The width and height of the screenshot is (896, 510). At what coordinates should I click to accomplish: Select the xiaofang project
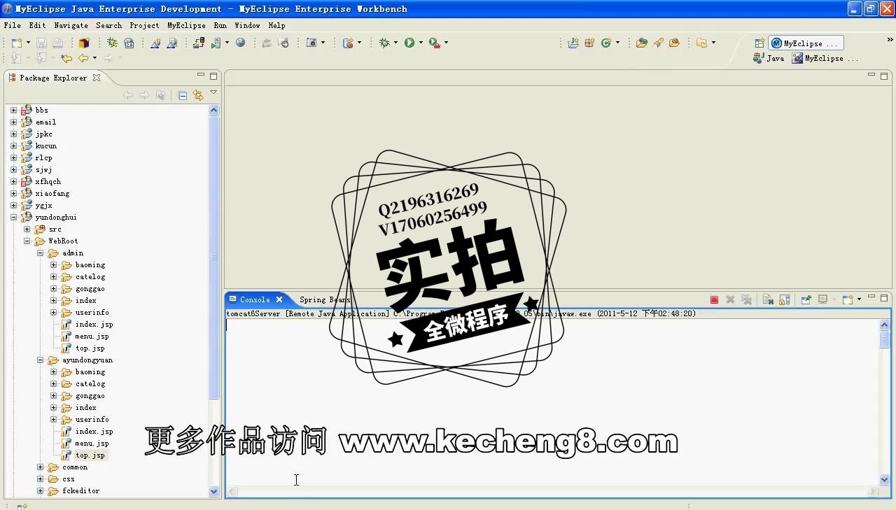52,193
